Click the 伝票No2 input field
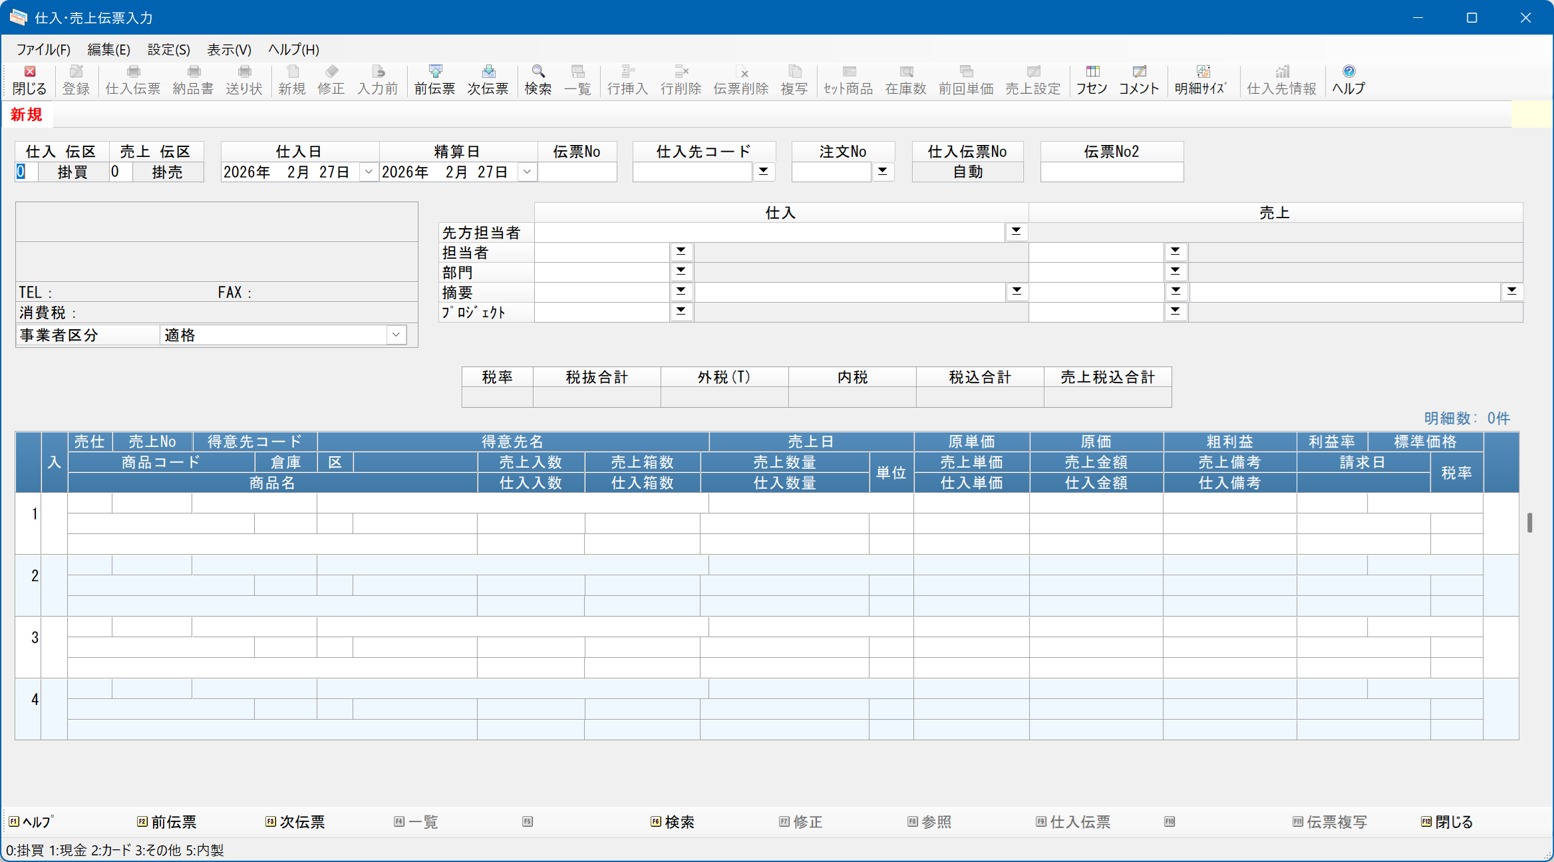Image resolution: width=1554 pixels, height=862 pixels. pyautogui.click(x=1112, y=172)
